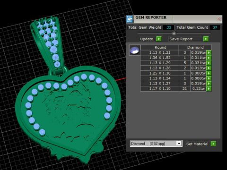Select the 1.13 X 1.27 size cell
Image resolution: width=227 pixels, height=170 pixels.
click(160, 84)
